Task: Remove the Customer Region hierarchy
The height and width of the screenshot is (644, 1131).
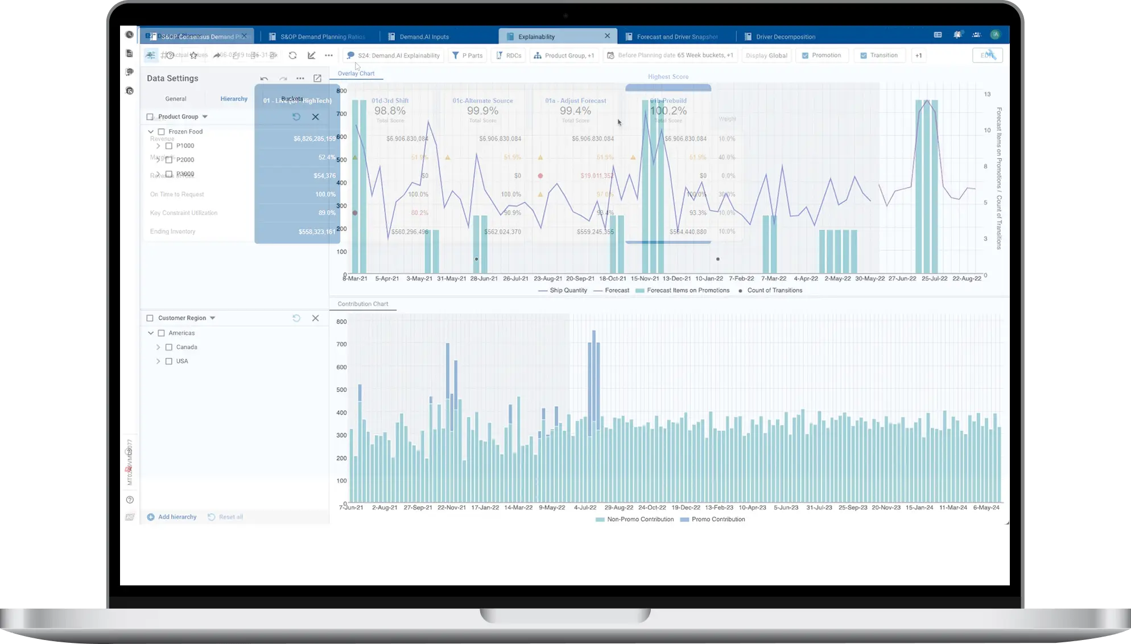Action: pyautogui.click(x=316, y=318)
